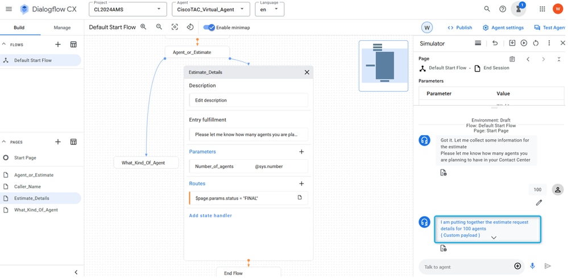Open the $page.params.status FINAL route
Image resolution: width=568 pixels, height=278 pixels.
coord(248,198)
